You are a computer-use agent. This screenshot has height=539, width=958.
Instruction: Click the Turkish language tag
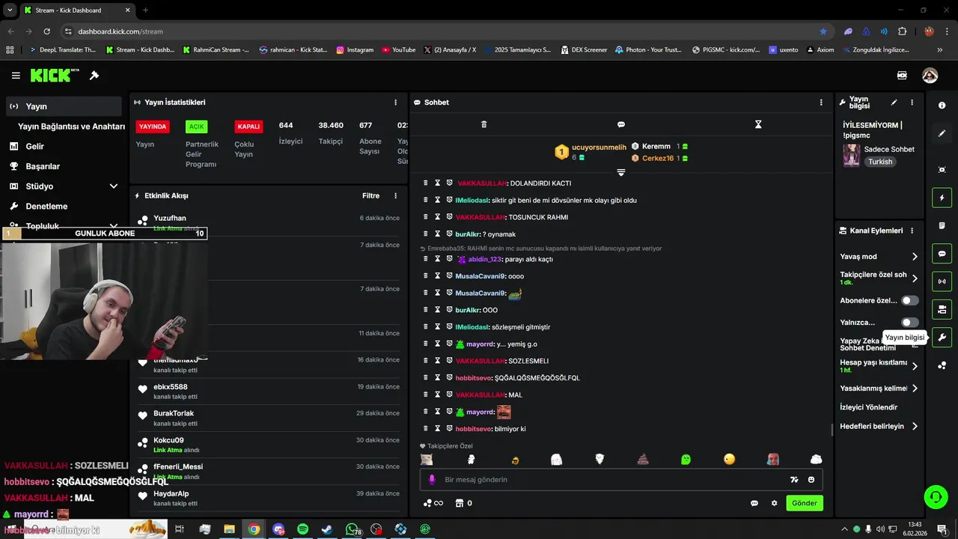tap(880, 162)
